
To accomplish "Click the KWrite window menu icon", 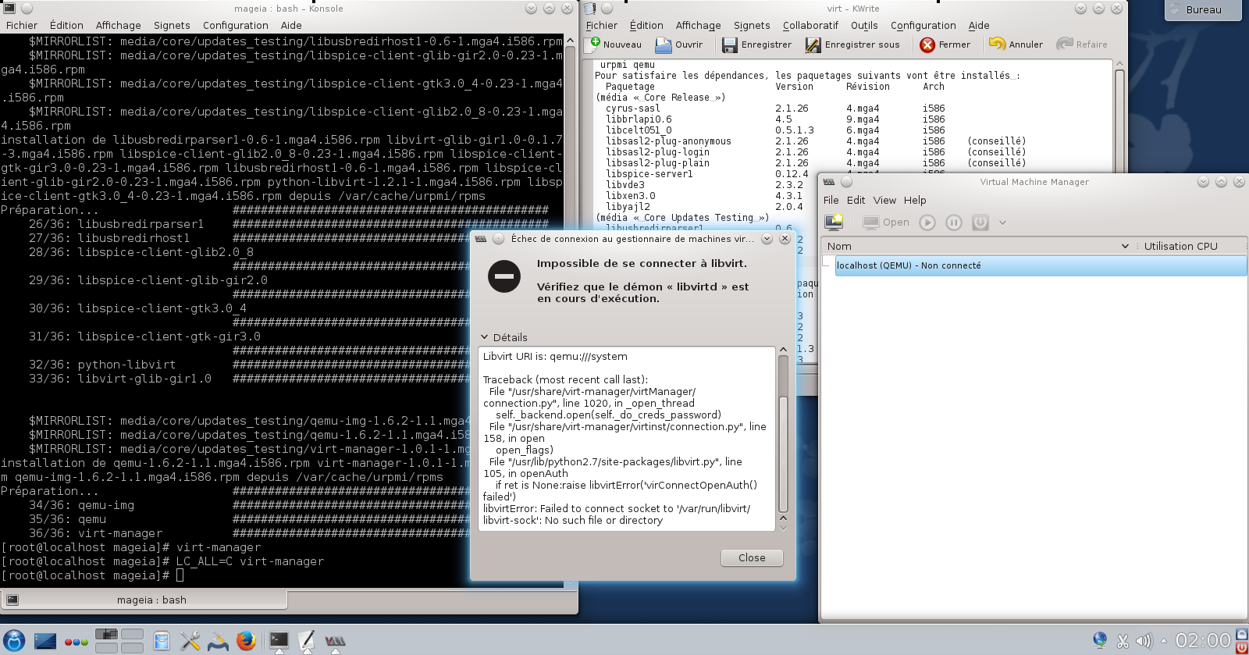I will coord(589,8).
